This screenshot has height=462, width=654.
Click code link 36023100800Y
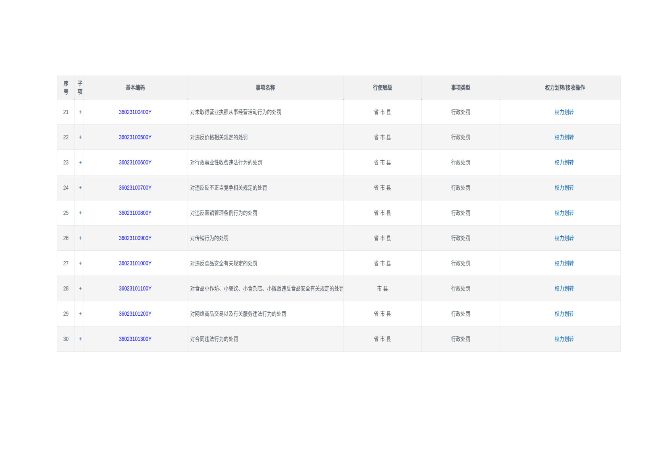tap(135, 213)
